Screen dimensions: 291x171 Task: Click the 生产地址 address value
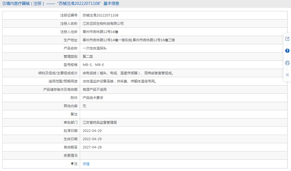[x=129, y=40]
